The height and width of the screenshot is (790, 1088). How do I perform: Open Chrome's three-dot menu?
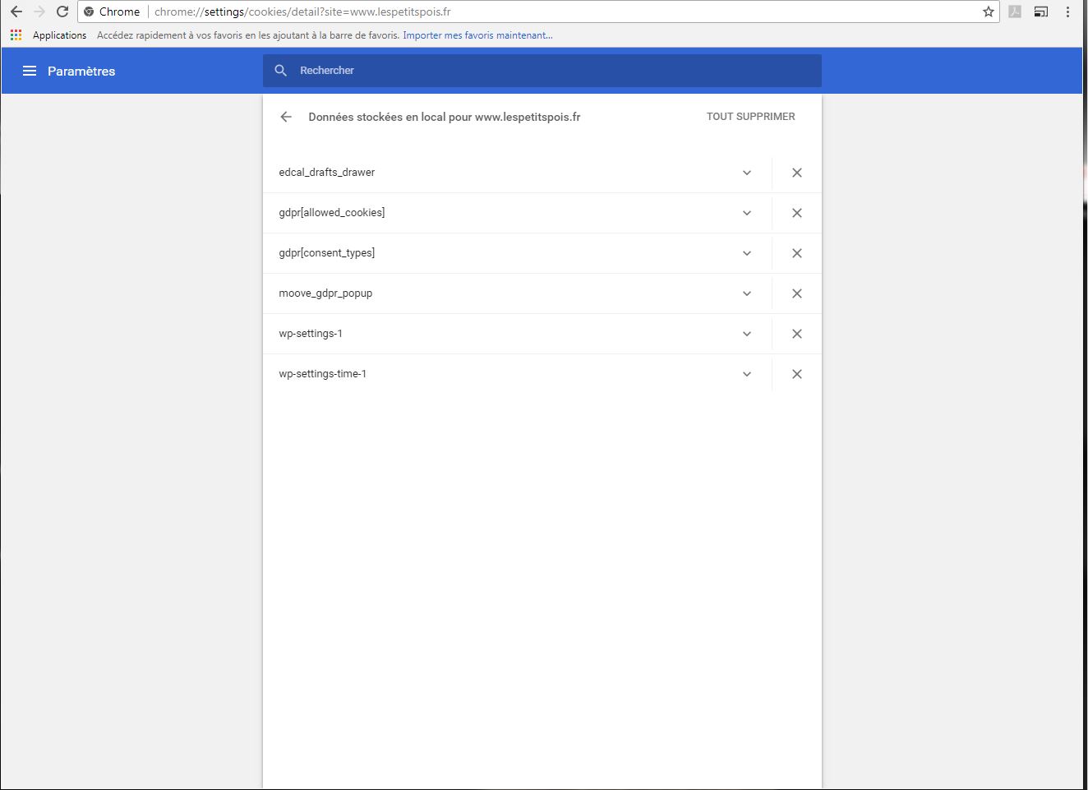1067,12
